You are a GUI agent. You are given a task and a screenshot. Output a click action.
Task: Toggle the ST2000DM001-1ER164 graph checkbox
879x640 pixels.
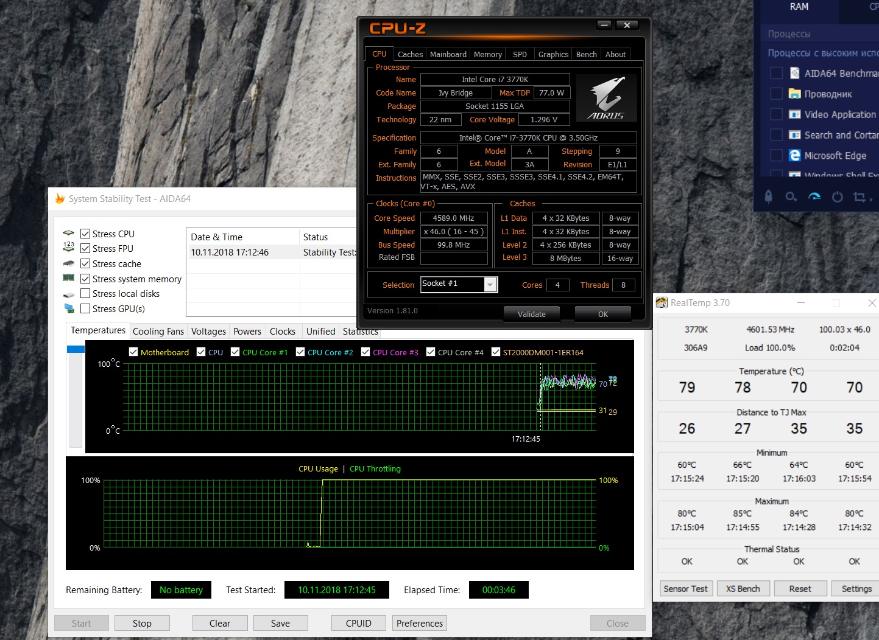point(496,352)
